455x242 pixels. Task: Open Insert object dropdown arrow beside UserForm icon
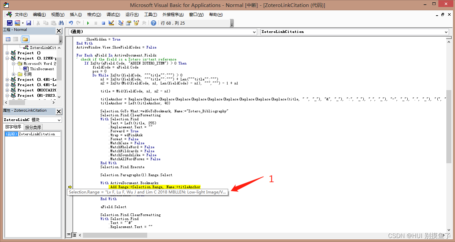(x=23, y=23)
